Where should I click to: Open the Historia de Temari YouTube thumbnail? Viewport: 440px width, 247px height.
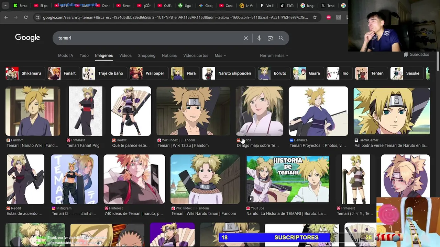tap(288, 179)
